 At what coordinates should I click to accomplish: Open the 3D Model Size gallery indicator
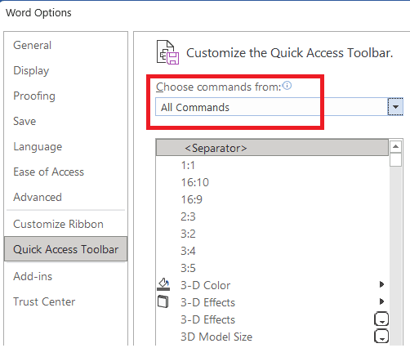tap(381, 336)
